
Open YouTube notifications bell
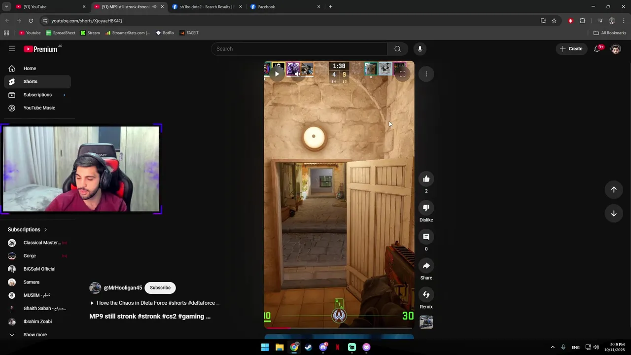pos(597,49)
